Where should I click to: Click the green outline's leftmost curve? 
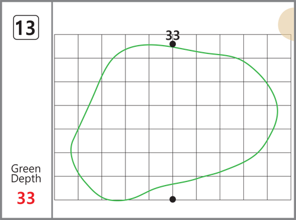click(x=71, y=149)
